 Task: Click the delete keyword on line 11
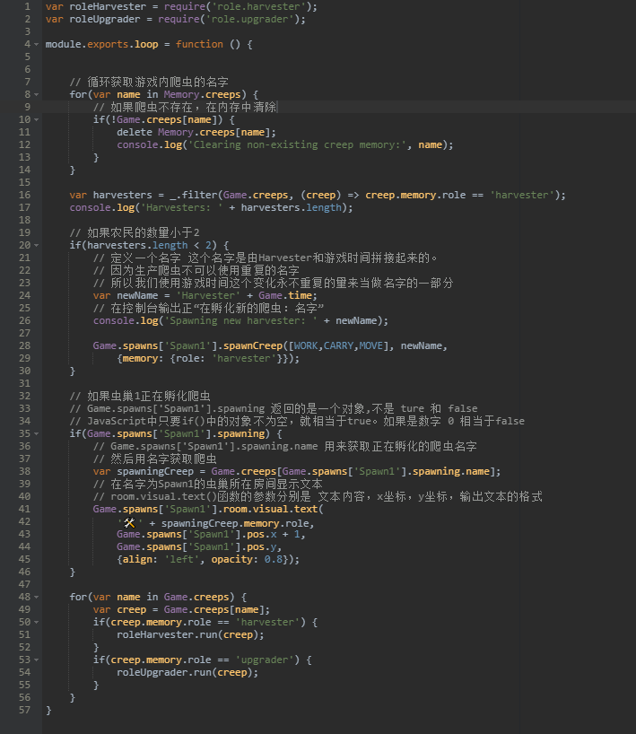(134, 132)
